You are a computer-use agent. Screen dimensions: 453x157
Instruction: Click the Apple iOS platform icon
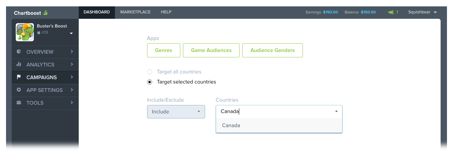(x=39, y=33)
